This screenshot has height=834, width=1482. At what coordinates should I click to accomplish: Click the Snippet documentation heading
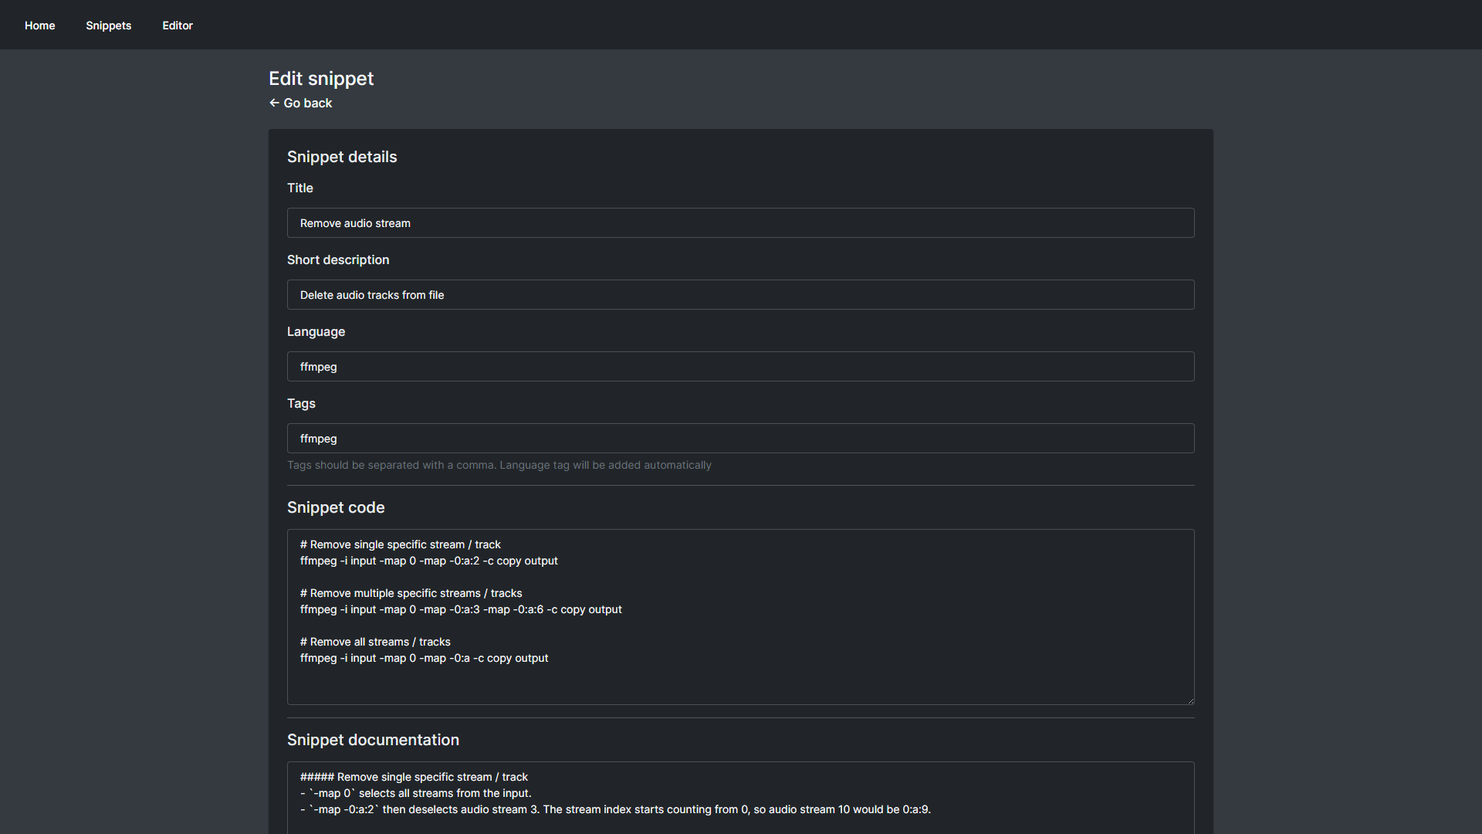(x=373, y=740)
